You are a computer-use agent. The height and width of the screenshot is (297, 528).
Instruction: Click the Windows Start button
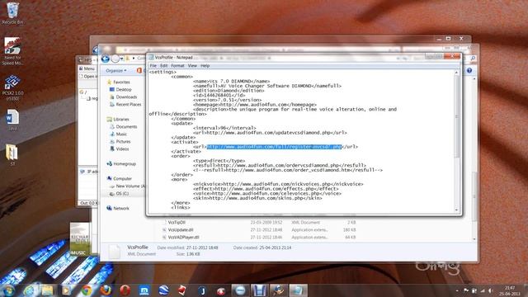(x=8, y=290)
